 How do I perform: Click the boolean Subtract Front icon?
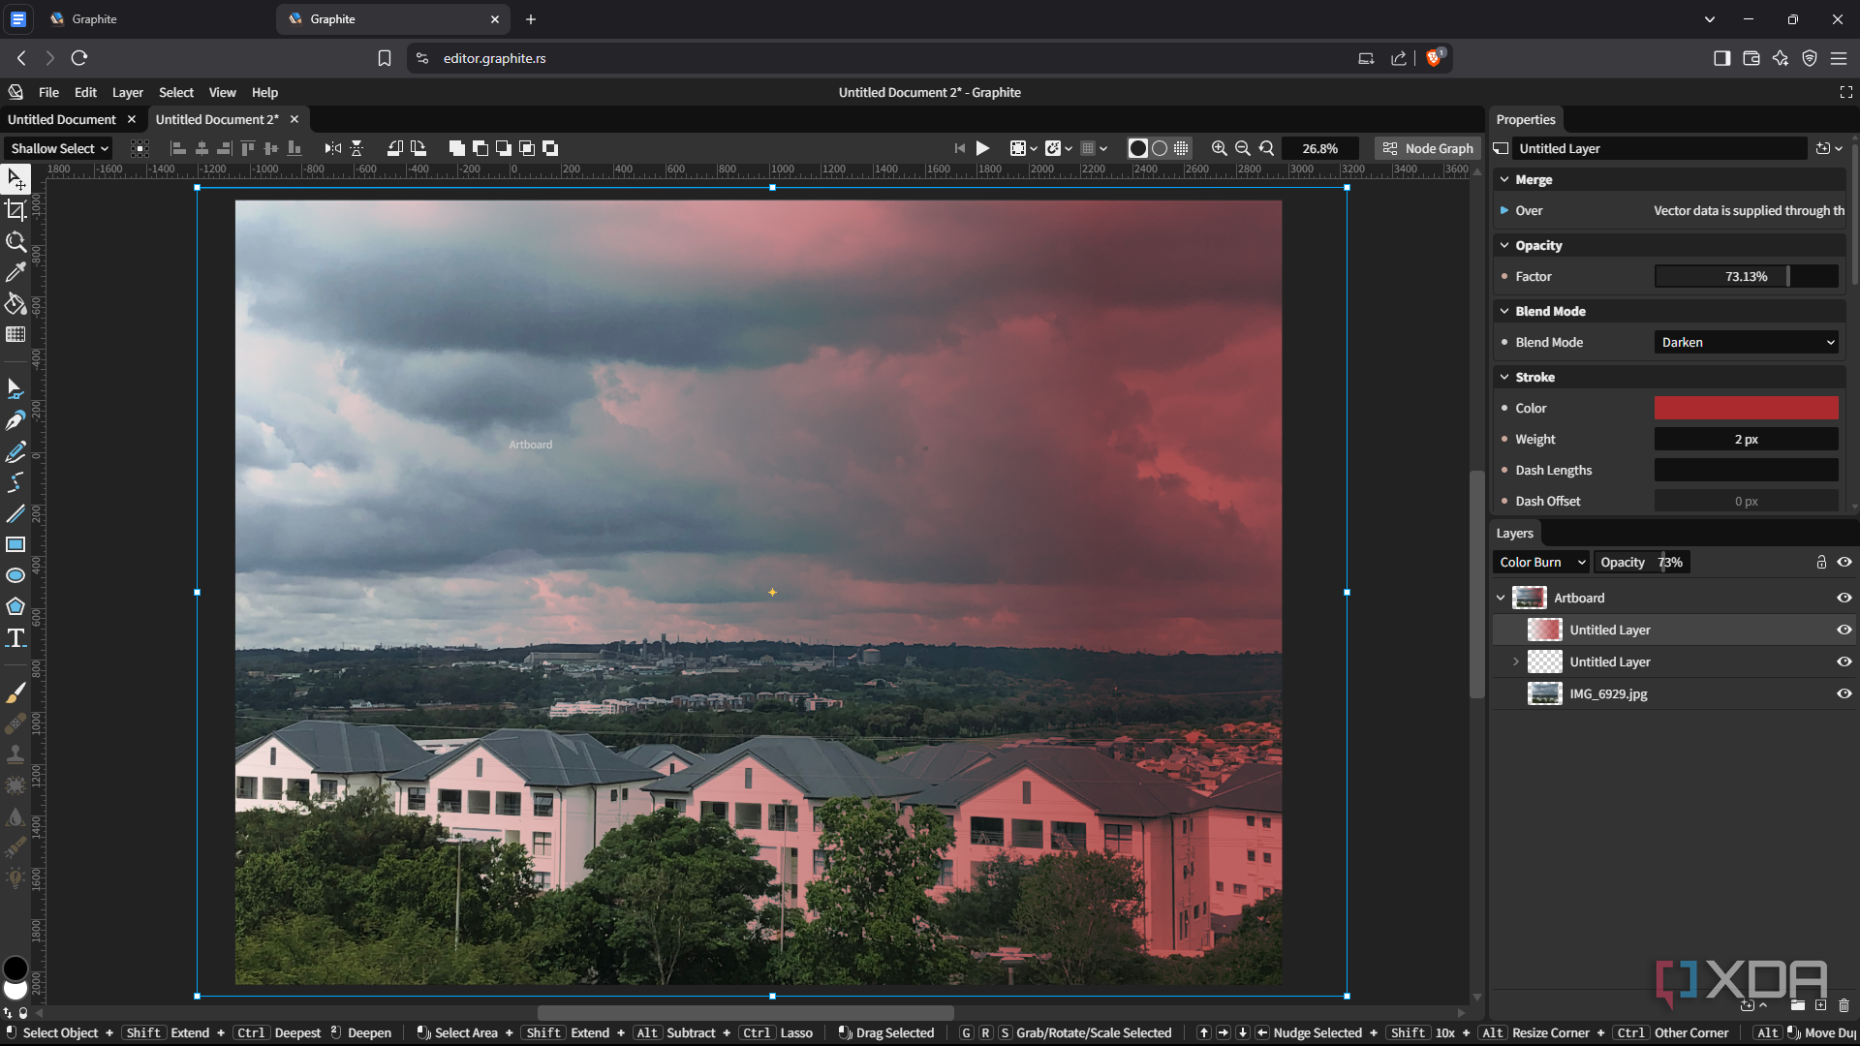pyautogui.click(x=480, y=148)
